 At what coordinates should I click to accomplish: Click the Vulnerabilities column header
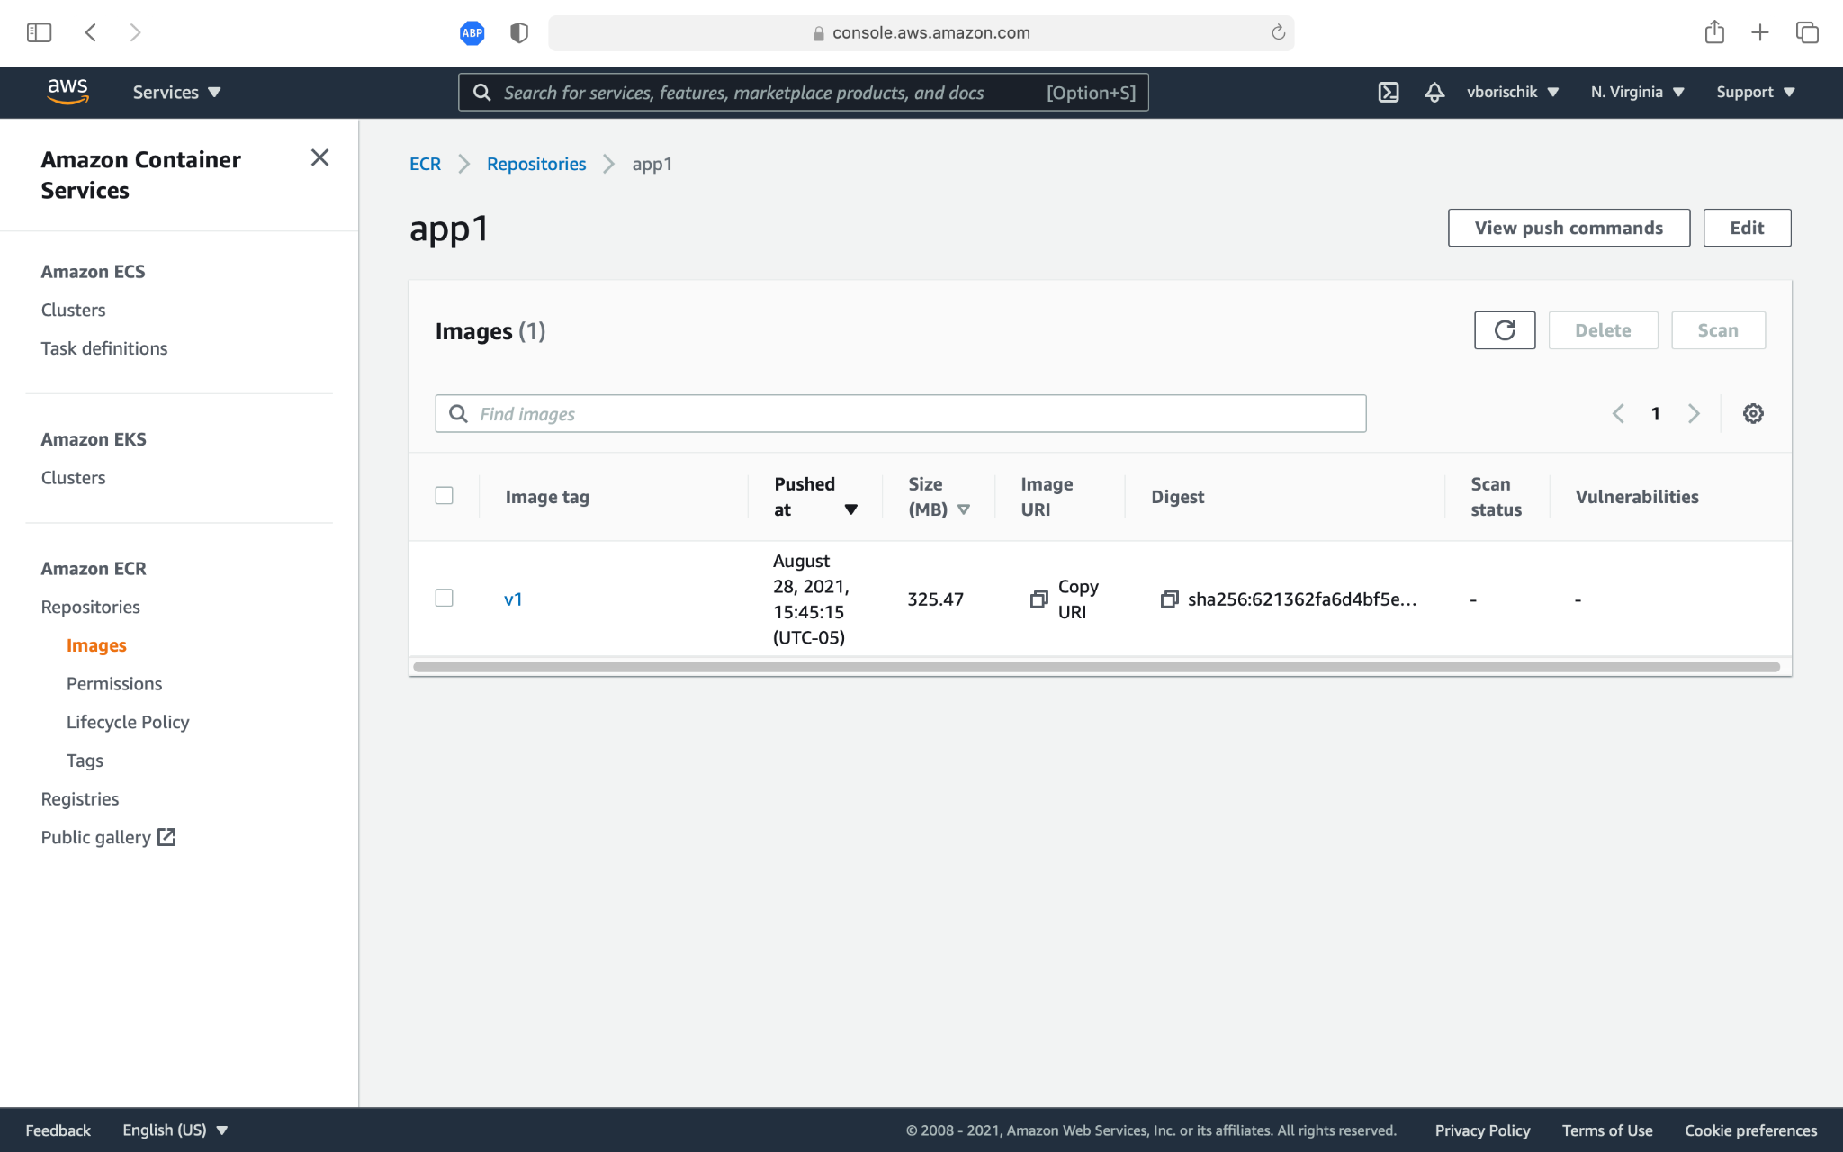point(1637,497)
